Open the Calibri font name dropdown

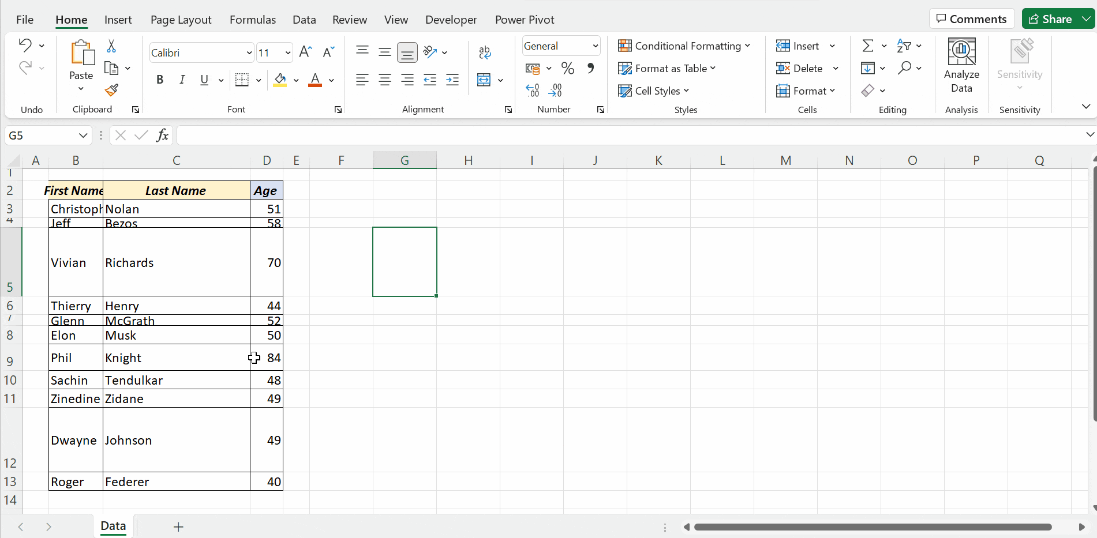(249, 53)
